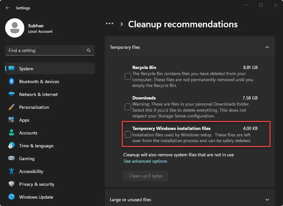
Task: Select the Gaming controller icon
Action: click(12, 159)
